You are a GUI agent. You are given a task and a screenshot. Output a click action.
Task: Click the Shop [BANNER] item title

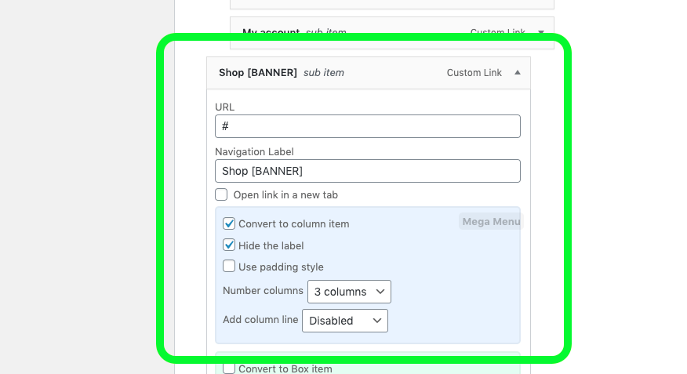click(x=258, y=73)
